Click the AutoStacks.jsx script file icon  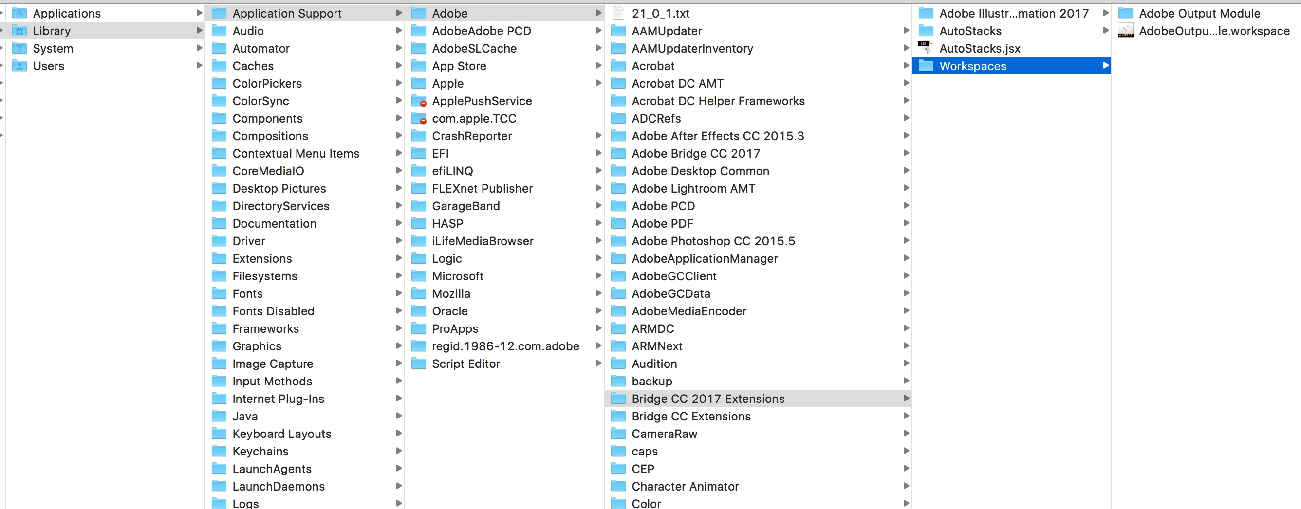(925, 49)
